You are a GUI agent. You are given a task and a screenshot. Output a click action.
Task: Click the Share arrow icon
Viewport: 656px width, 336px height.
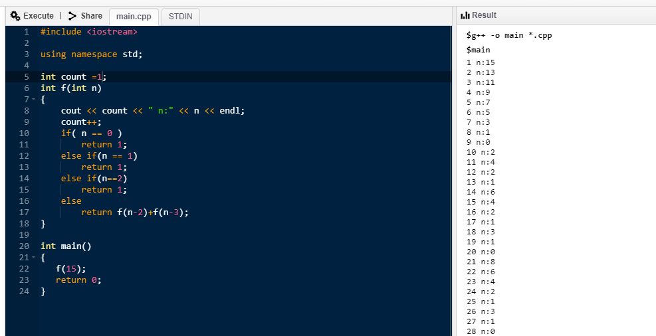point(73,15)
